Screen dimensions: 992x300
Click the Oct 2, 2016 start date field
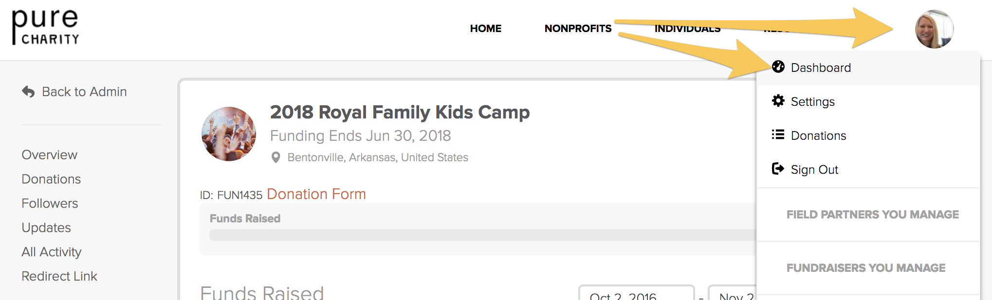(636, 293)
